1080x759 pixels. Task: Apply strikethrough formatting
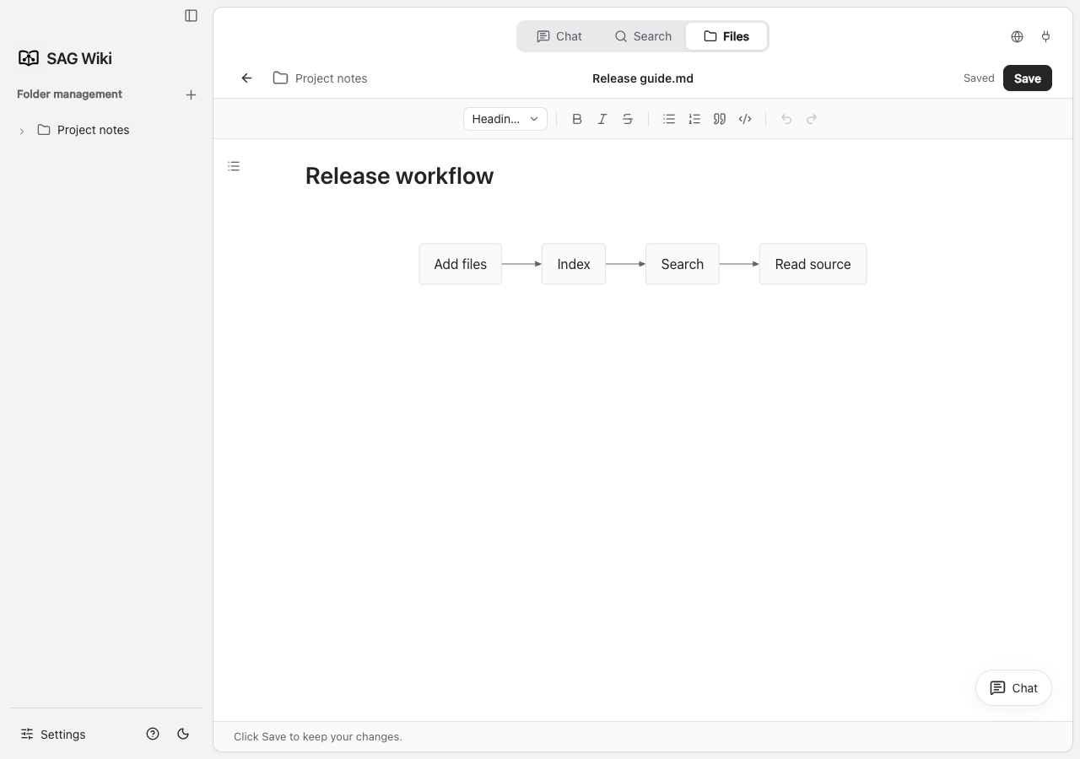[x=628, y=119]
